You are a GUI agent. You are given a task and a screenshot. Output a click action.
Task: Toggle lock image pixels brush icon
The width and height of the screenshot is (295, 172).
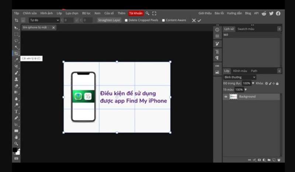click(x=270, y=83)
